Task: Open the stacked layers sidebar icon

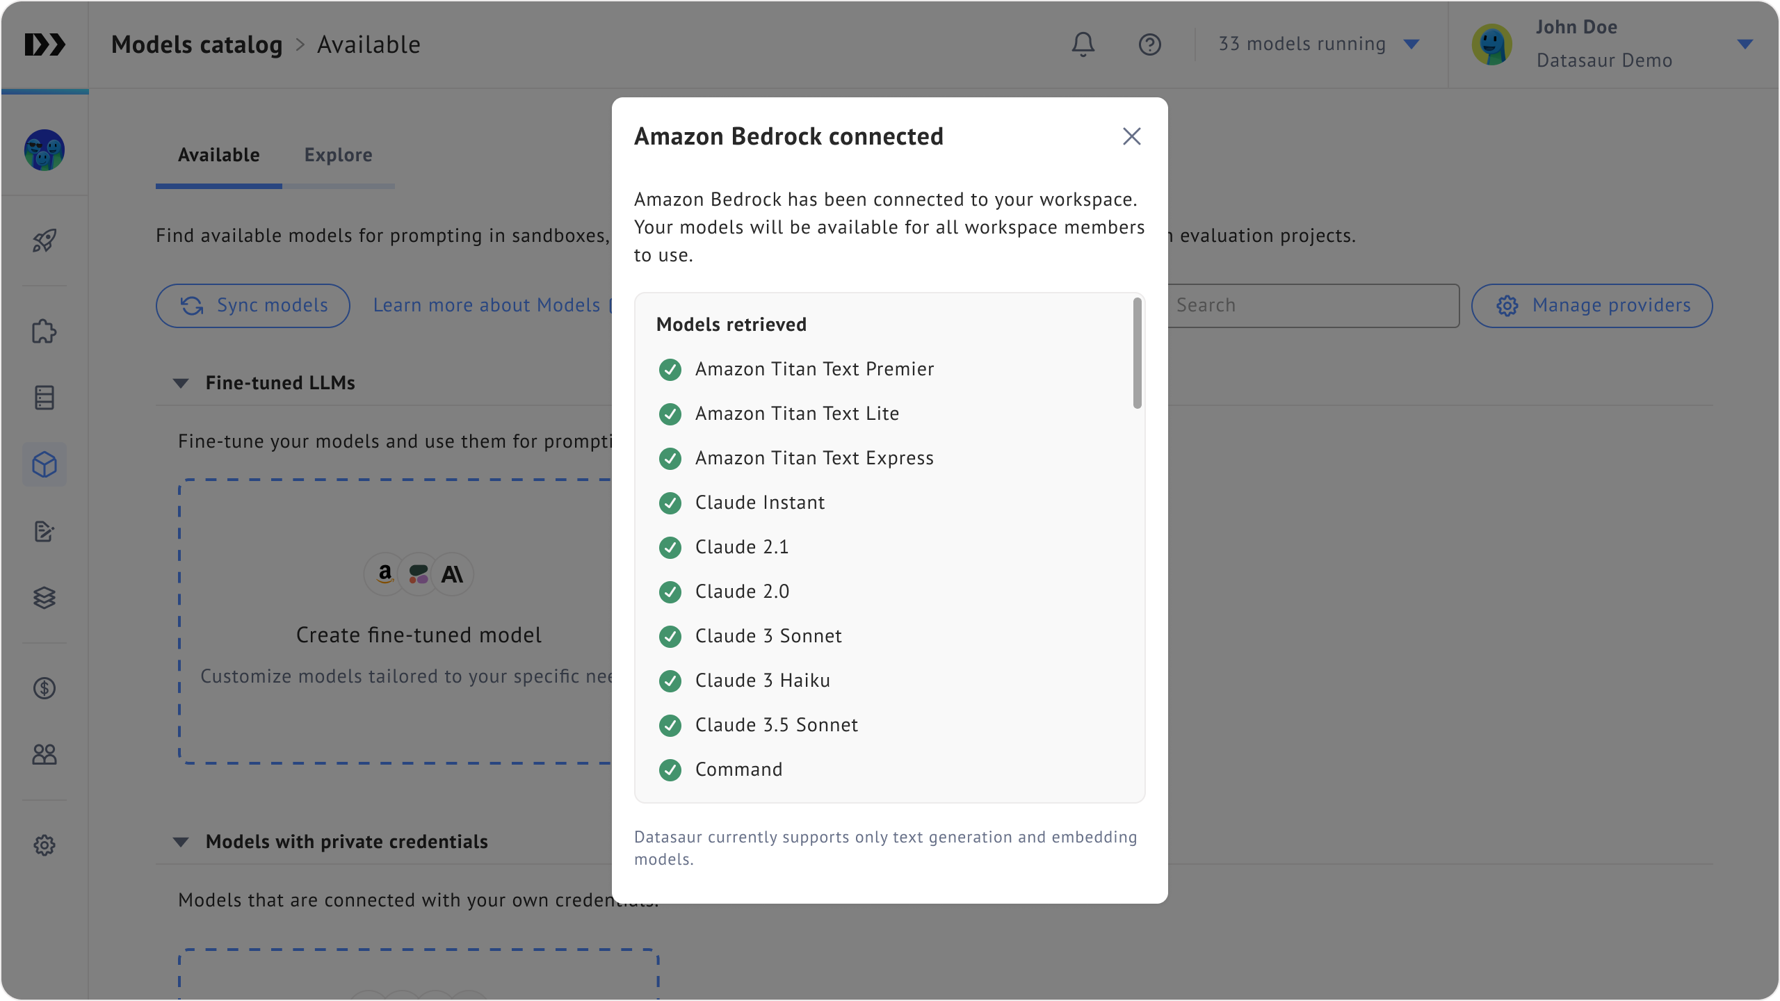Action: coord(44,598)
